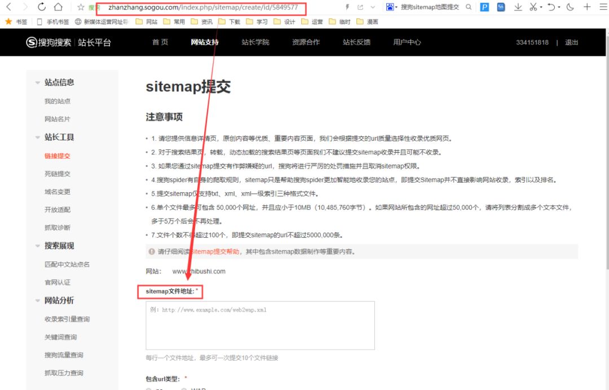Select 链接提交 in the sidebar
The width and height of the screenshot is (609, 390).
point(58,156)
